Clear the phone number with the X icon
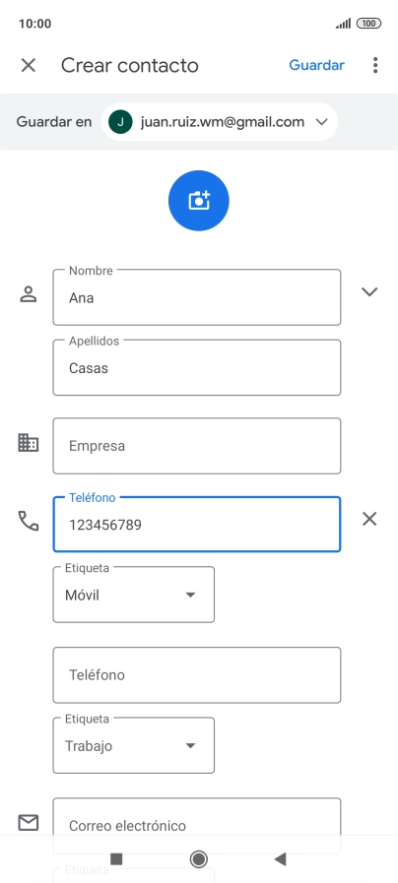Image resolution: width=398 pixels, height=883 pixels. (369, 519)
